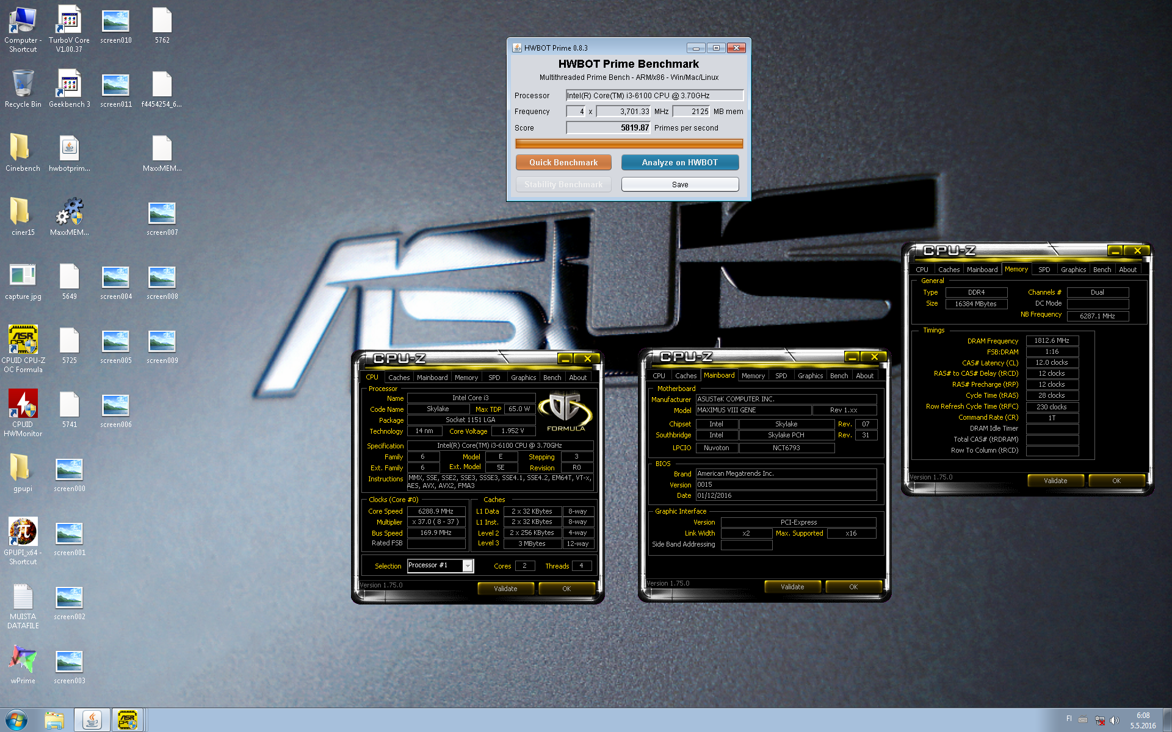Open file named 5762

point(162,24)
